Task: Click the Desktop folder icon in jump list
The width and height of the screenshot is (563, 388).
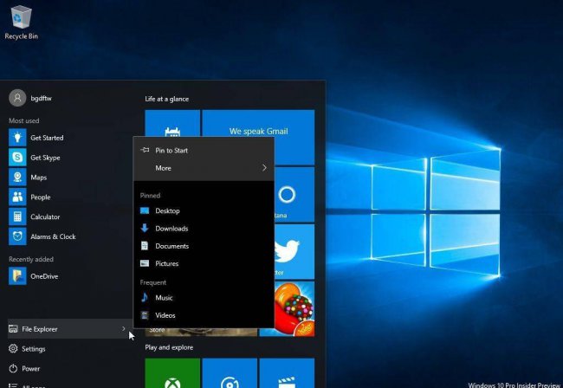Action: [145, 210]
